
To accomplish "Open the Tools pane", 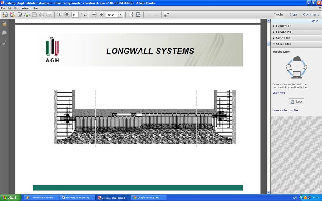I will click(x=278, y=14).
